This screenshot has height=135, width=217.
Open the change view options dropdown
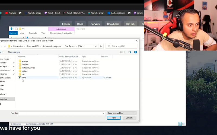pos(125,52)
